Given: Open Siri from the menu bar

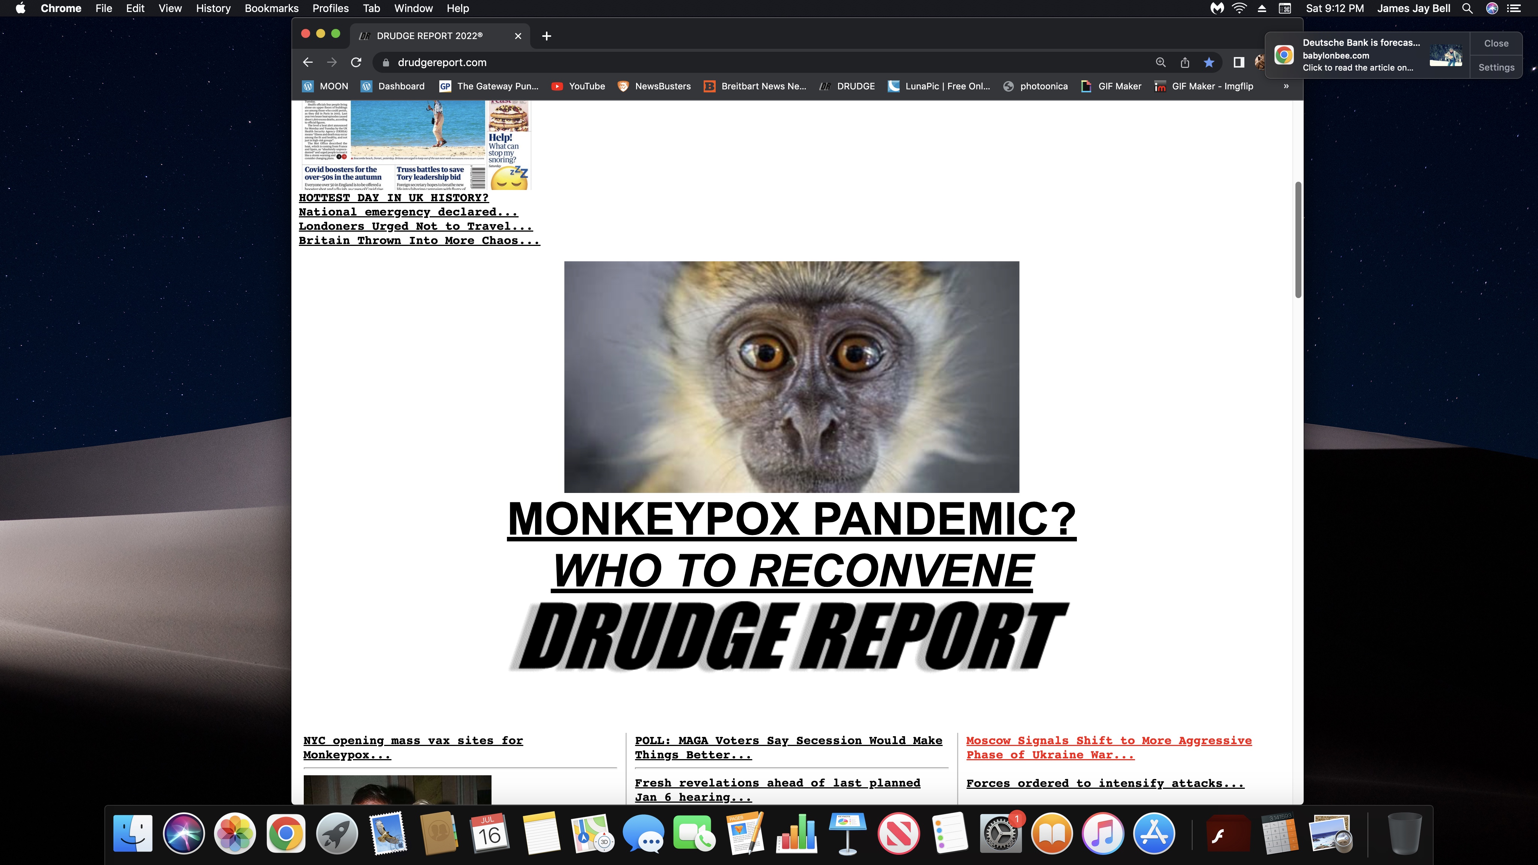Looking at the screenshot, I should (1492, 8).
